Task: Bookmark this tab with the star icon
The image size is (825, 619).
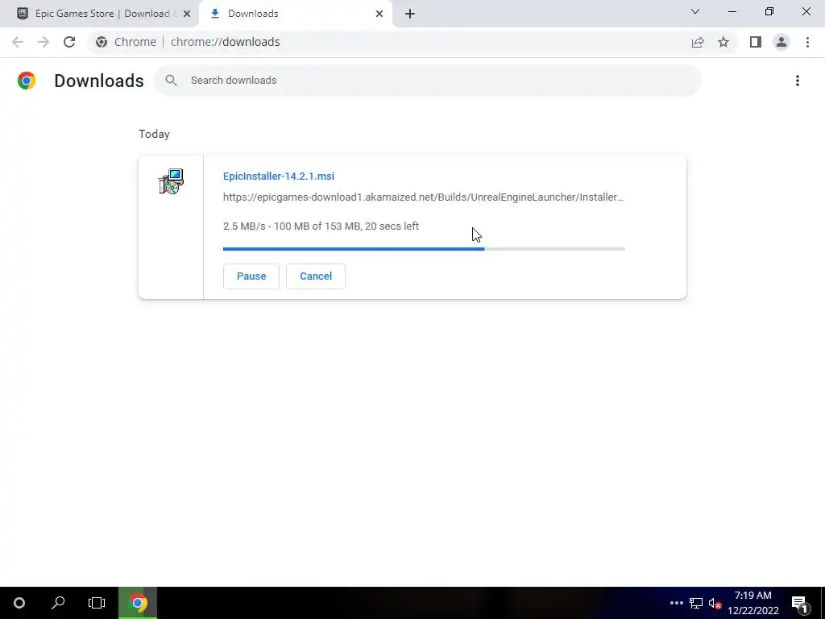Action: pyautogui.click(x=723, y=42)
